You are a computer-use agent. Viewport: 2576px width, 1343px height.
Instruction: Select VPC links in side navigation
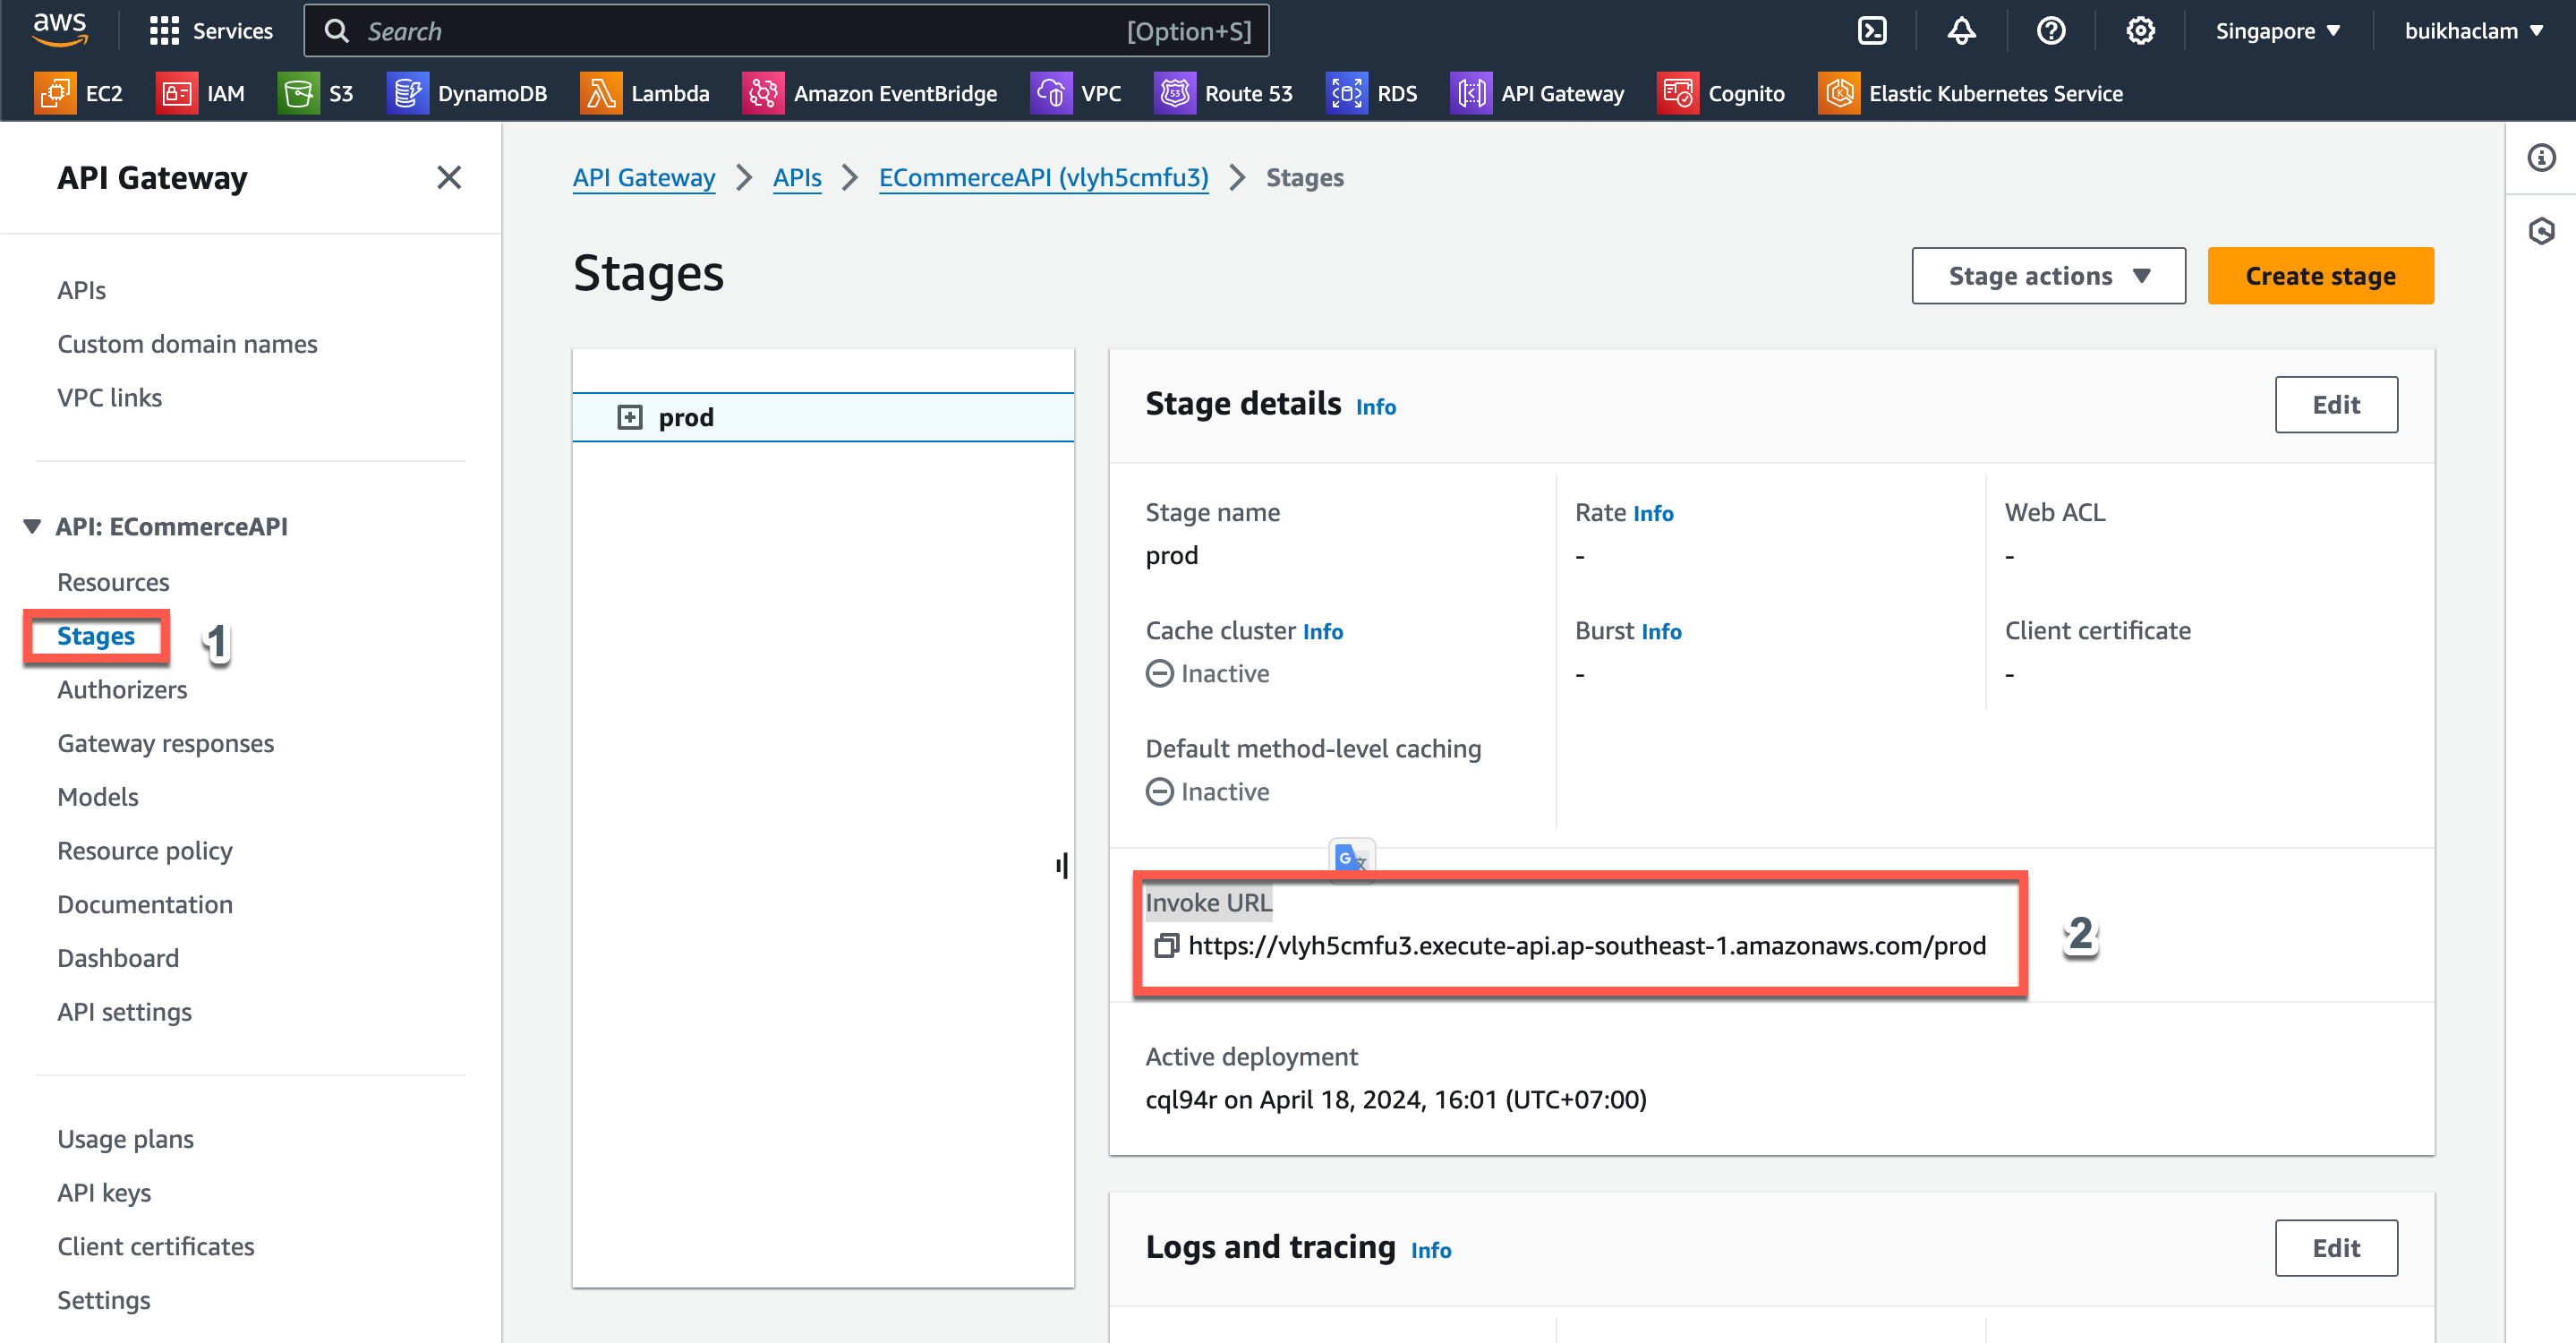coord(109,398)
